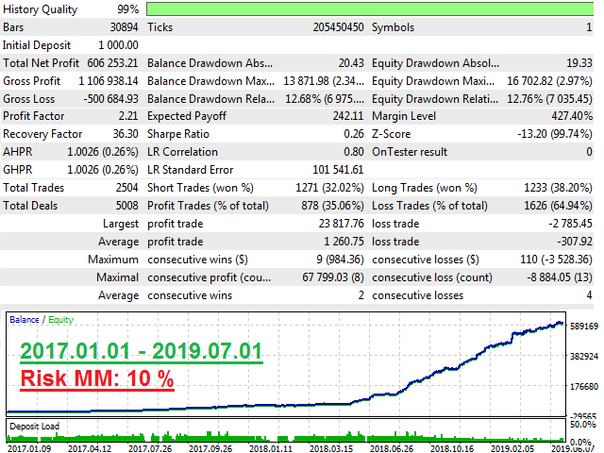Click the 2017.01.09 date on chart axis
The width and height of the screenshot is (604, 453).
click(26, 447)
